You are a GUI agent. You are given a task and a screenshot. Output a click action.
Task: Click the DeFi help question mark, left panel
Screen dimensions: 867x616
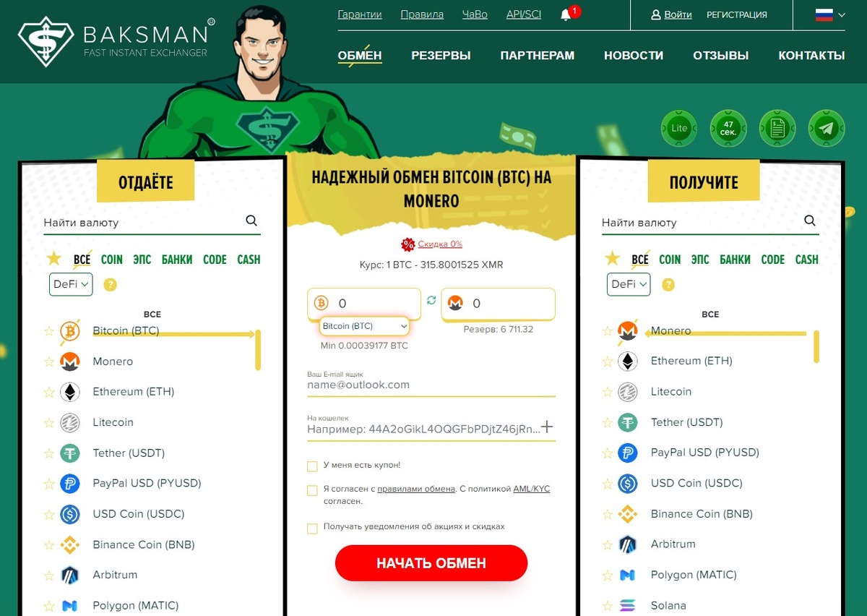tap(111, 285)
